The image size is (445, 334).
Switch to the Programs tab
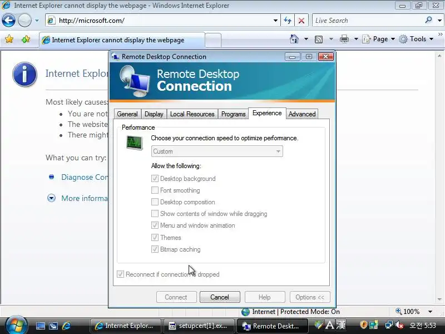coord(233,114)
